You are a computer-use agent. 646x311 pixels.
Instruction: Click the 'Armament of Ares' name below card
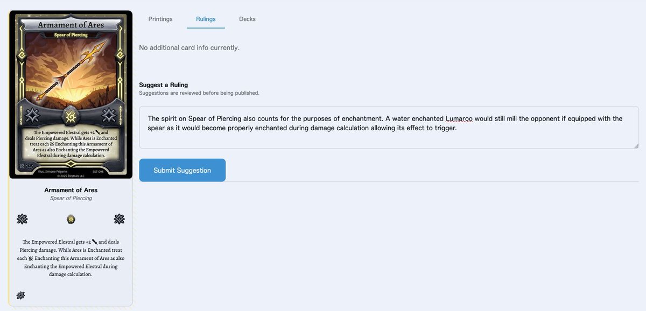(71, 190)
